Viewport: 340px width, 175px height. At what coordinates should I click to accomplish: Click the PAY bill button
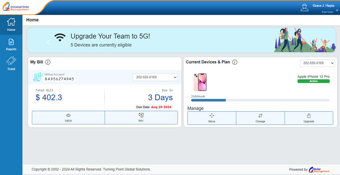(x=141, y=118)
